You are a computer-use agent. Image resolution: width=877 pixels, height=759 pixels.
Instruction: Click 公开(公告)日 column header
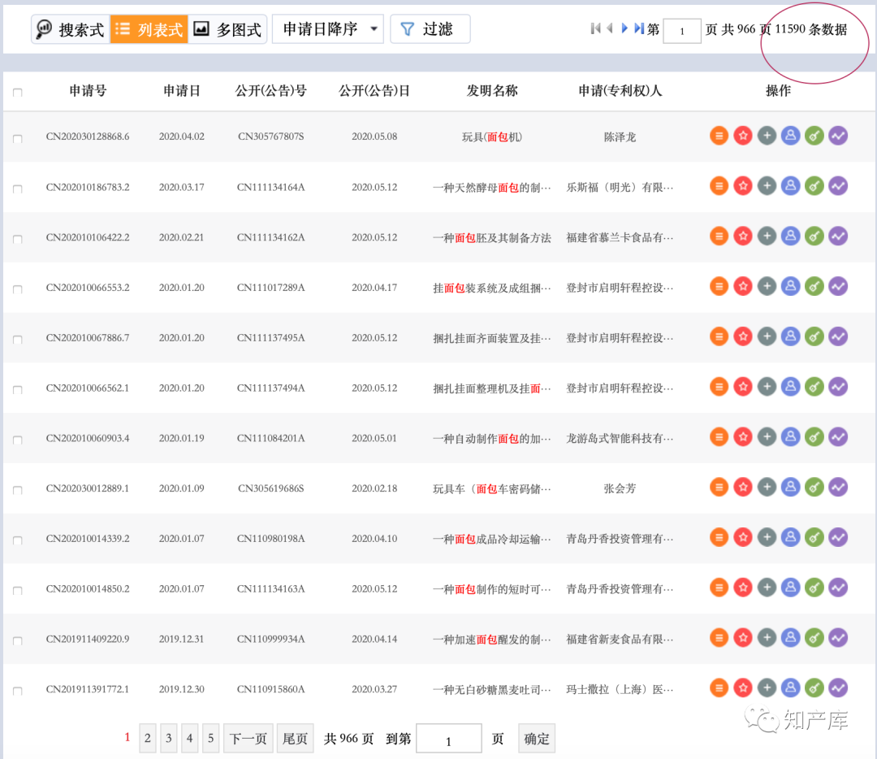click(x=374, y=91)
